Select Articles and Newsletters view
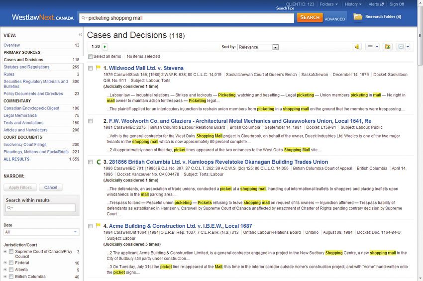Viewport: 423px width, 281px height. tap(25, 130)
